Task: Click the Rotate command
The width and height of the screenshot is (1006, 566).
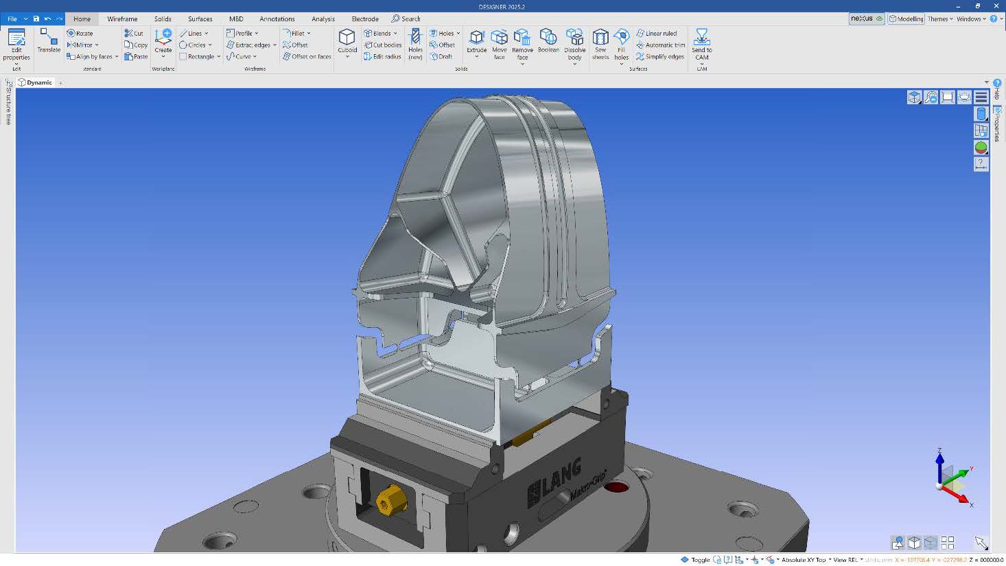Action: [x=80, y=33]
